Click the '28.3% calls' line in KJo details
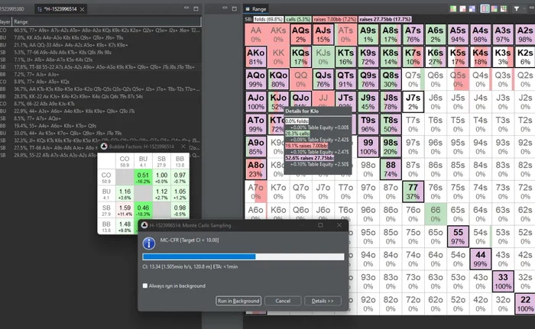Screen dimensions: 535x329 coord(297,134)
